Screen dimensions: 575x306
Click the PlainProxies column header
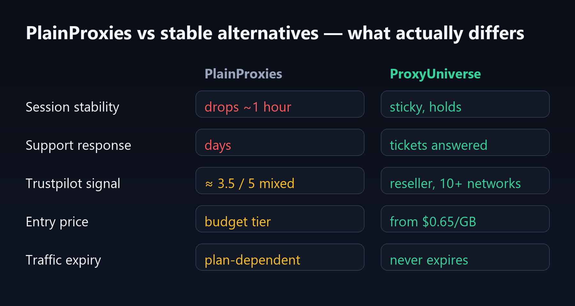pyautogui.click(x=243, y=74)
